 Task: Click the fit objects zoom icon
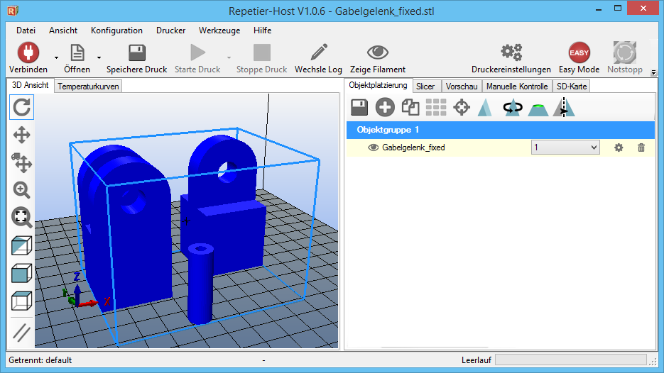tap(21, 218)
